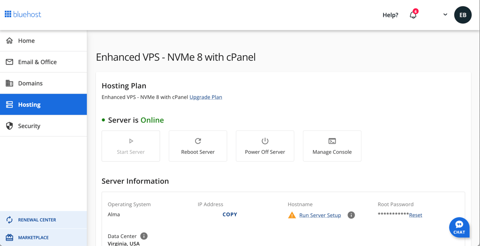The height and width of the screenshot is (246, 480).
Task: Click the Email envelope icon
Action: [9, 62]
